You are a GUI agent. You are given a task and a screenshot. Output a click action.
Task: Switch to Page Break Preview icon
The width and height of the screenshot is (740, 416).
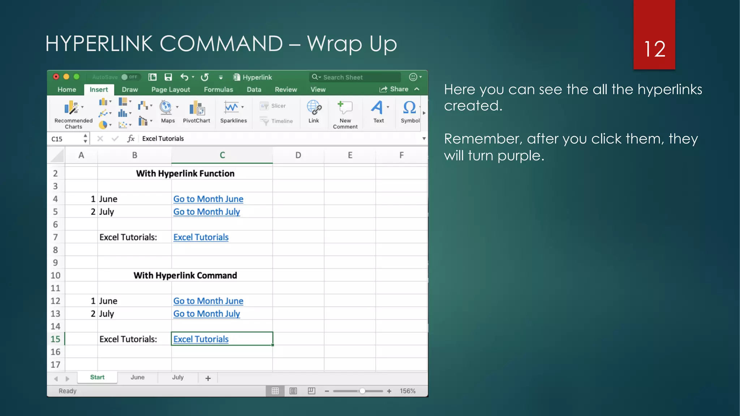point(311,391)
